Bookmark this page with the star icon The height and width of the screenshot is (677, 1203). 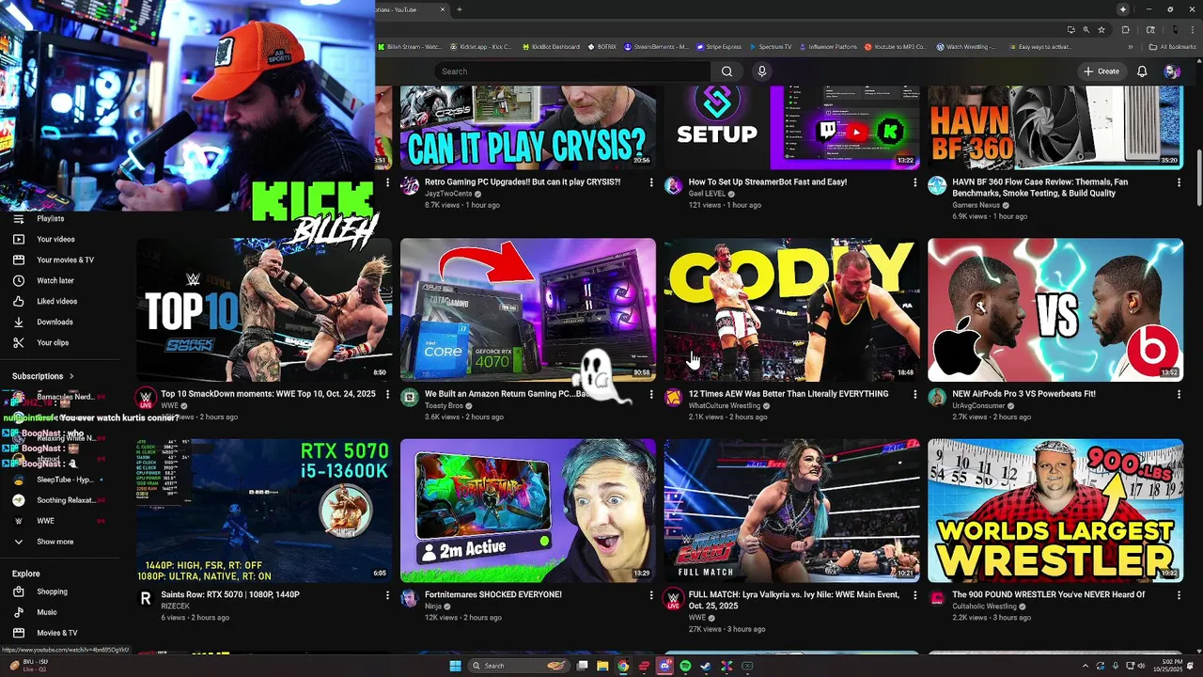click(x=1101, y=30)
